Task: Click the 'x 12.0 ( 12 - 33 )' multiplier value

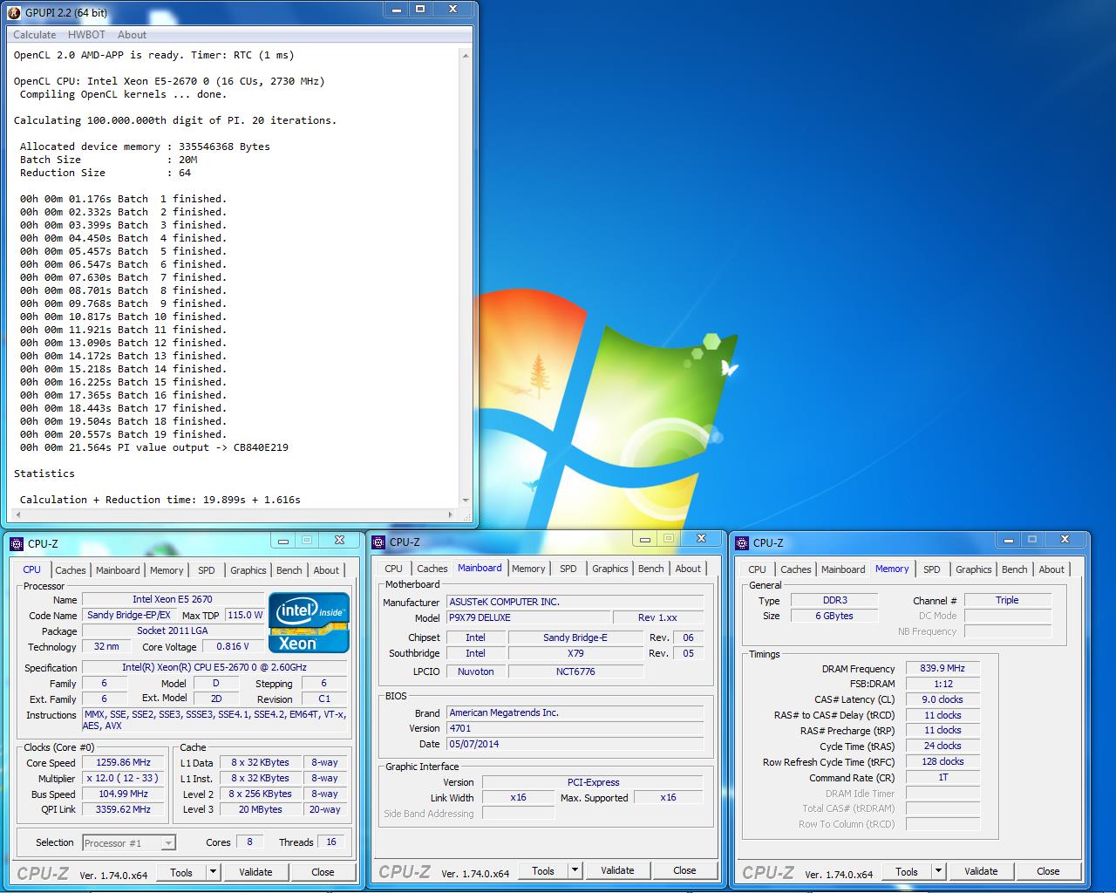Action: click(124, 779)
